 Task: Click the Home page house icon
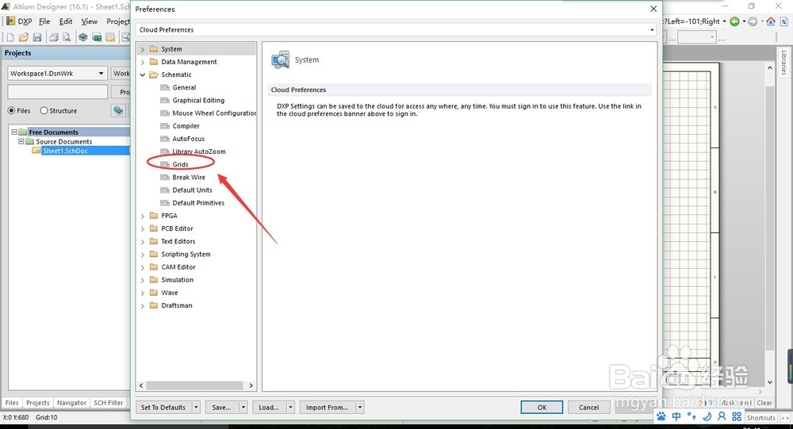click(x=771, y=21)
